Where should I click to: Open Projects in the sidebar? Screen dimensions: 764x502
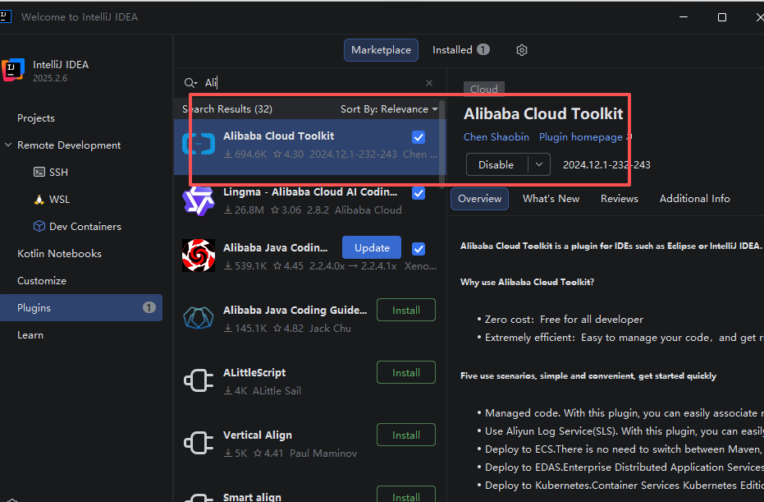click(36, 118)
